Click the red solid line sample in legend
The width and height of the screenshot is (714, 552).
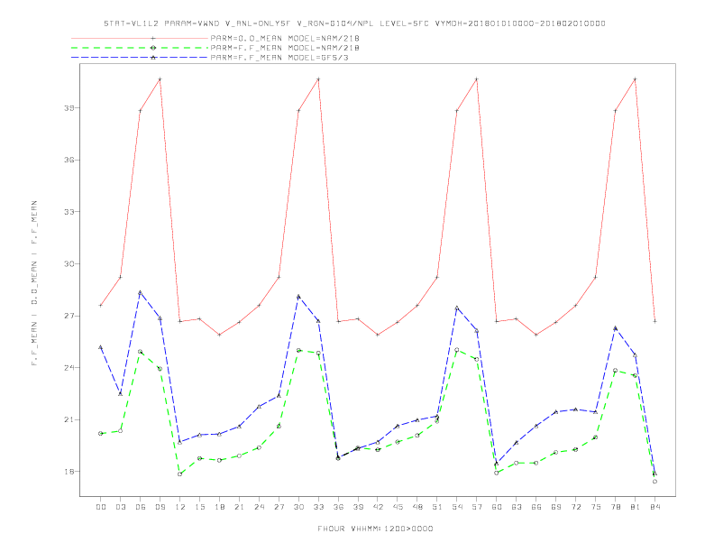point(140,38)
